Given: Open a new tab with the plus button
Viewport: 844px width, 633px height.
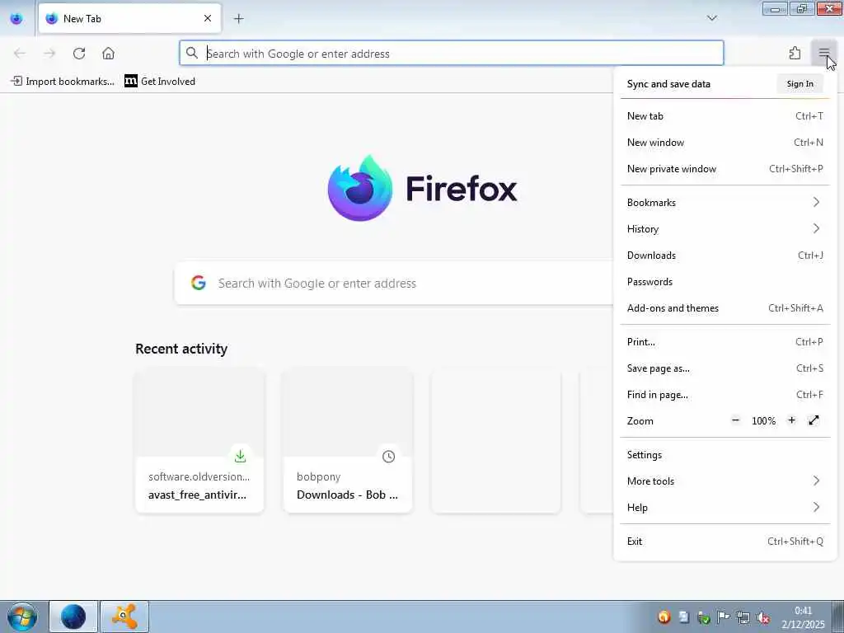Looking at the screenshot, I should pos(238,18).
